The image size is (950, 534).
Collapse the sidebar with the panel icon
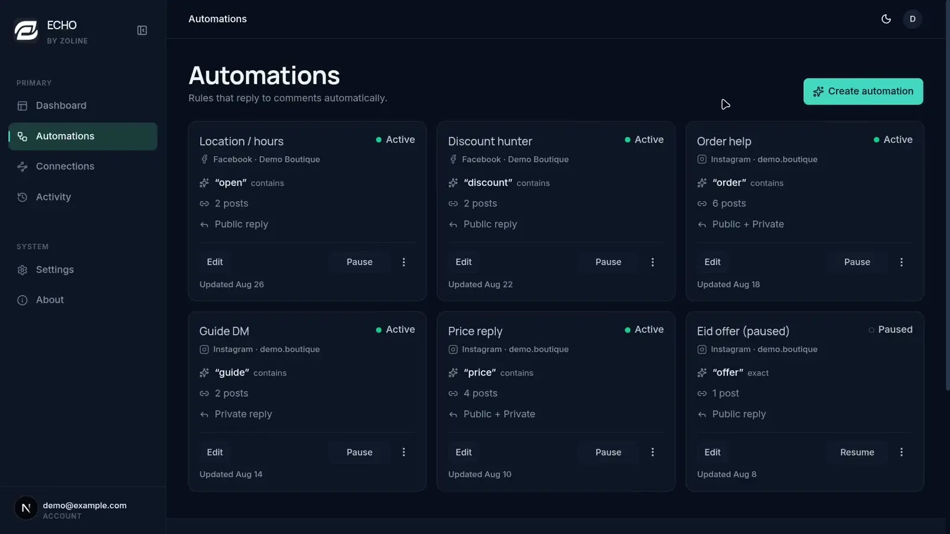tap(142, 30)
